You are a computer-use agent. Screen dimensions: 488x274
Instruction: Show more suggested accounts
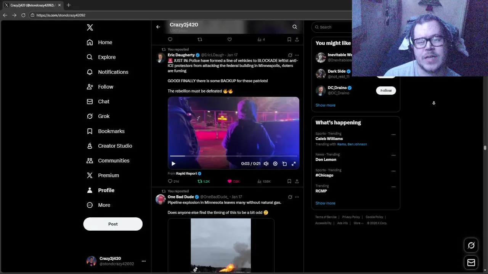pyautogui.click(x=326, y=105)
